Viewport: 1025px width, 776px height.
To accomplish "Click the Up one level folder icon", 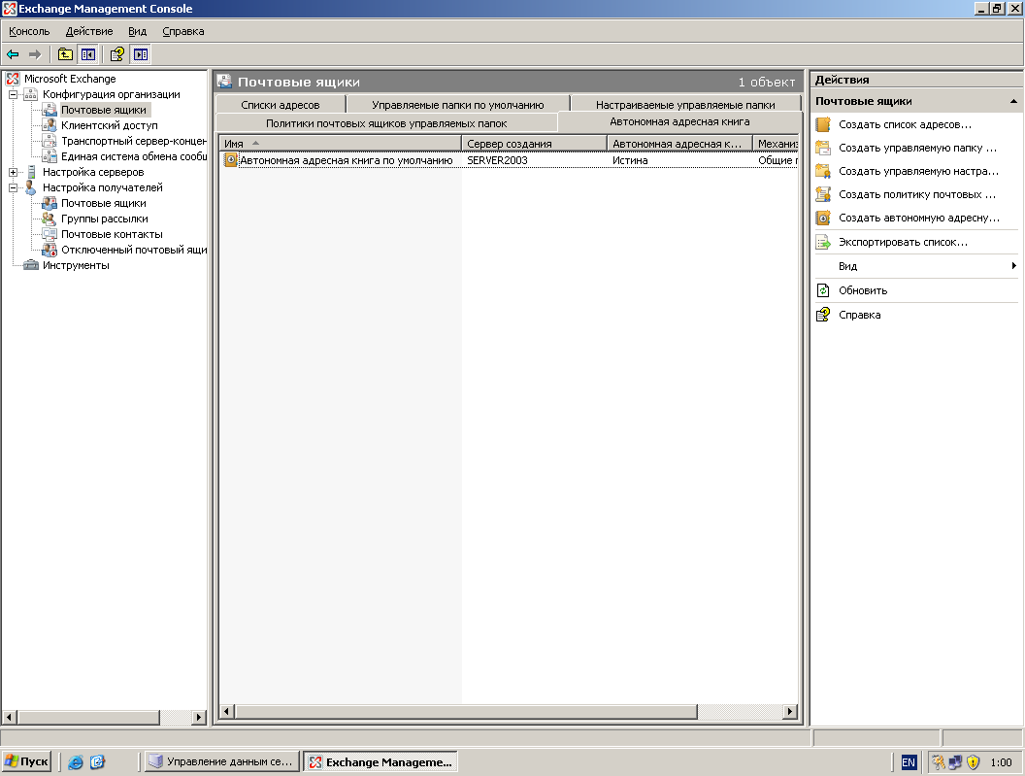I will [65, 55].
